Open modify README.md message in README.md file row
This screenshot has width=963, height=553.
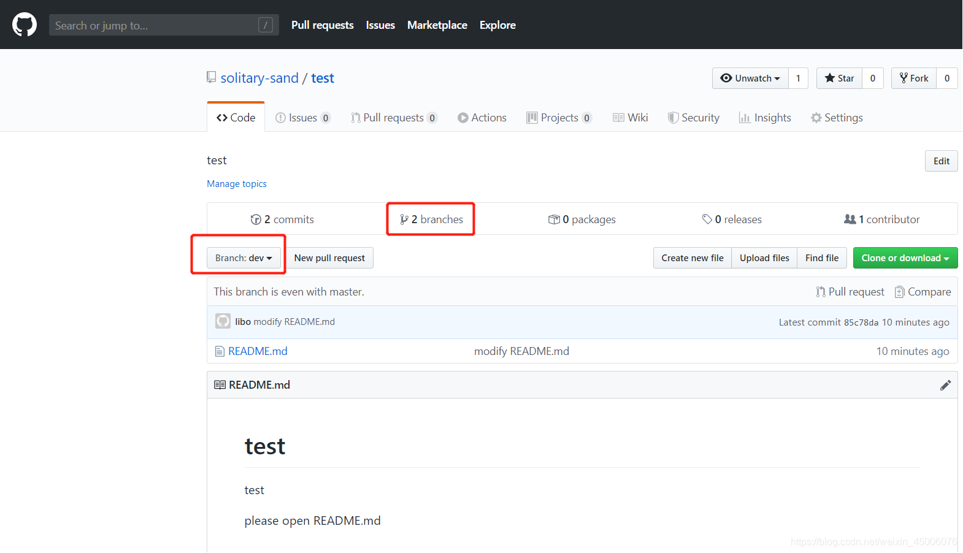click(521, 351)
